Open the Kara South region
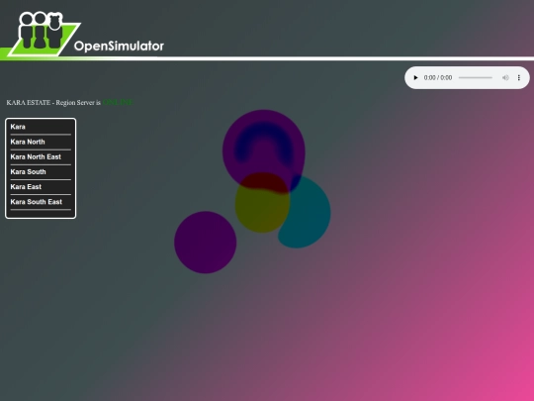 coord(28,172)
